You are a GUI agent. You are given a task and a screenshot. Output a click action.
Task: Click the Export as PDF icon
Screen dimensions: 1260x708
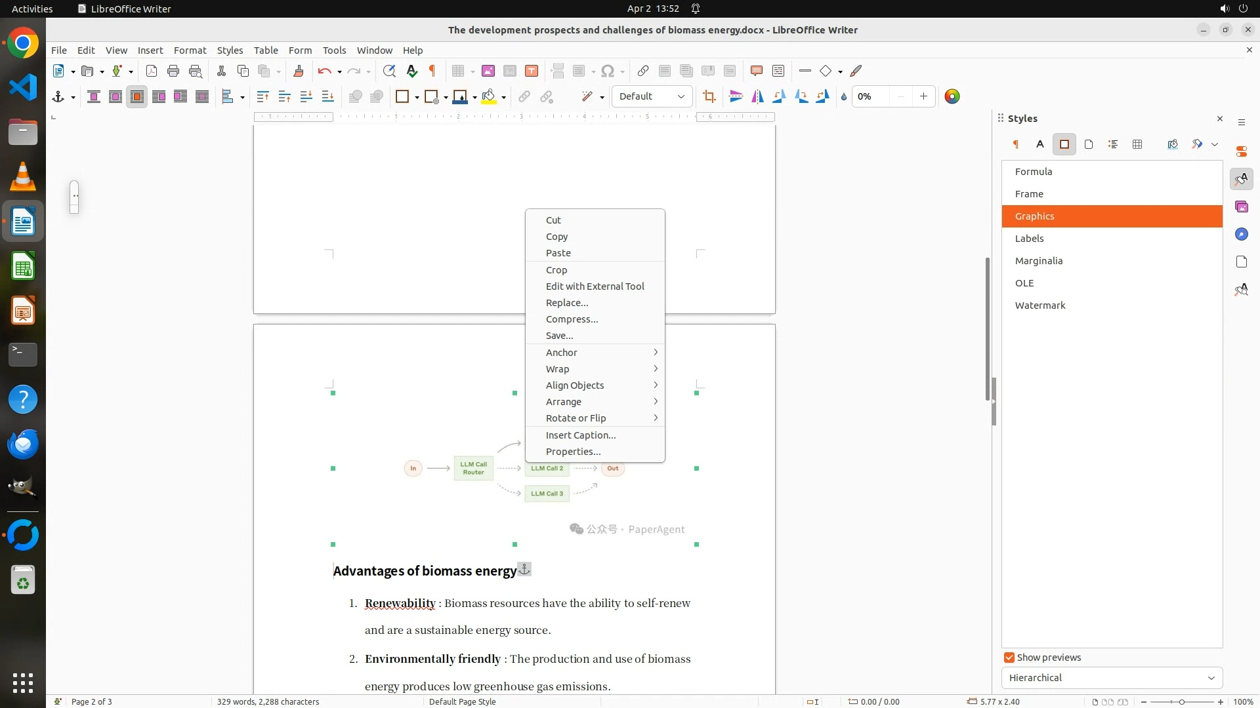point(151,71)
